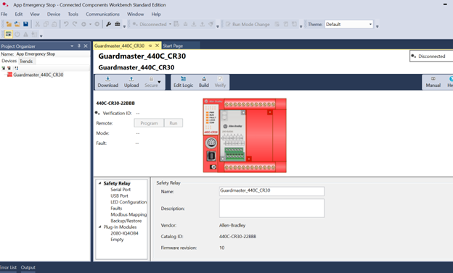Save project with floppy disk icon

coord(25,24)
